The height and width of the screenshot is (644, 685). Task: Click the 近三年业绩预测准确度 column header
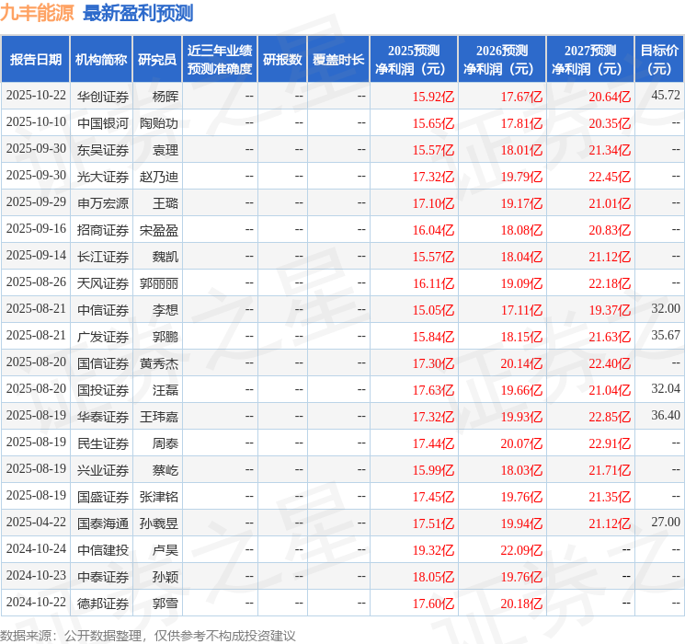click(220, 60)
